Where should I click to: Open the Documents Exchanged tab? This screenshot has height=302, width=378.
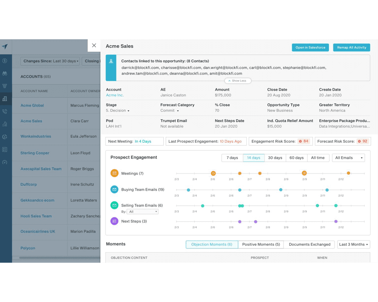pos(309,244)
